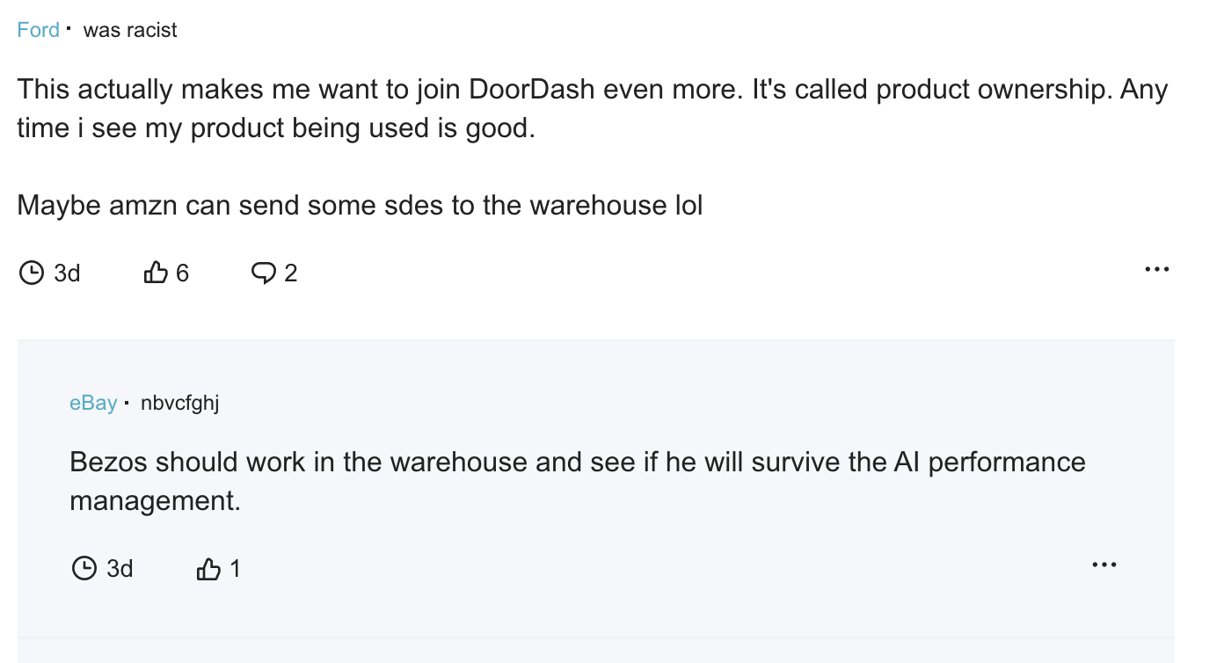Screen dimensions: 1224x663
Task: Click the reply count 2 on the Ford comment
Action: (x=291, y=273)
